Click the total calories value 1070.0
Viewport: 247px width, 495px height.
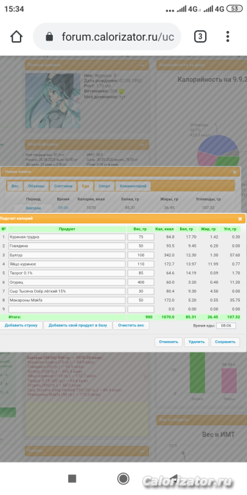[169, 316]
